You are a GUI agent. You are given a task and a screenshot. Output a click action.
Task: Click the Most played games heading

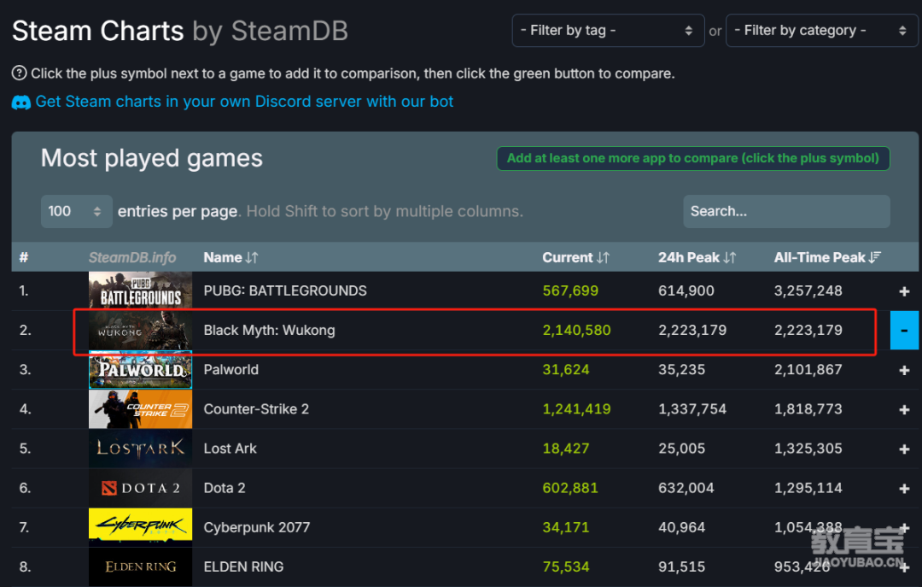coord(152,158)
